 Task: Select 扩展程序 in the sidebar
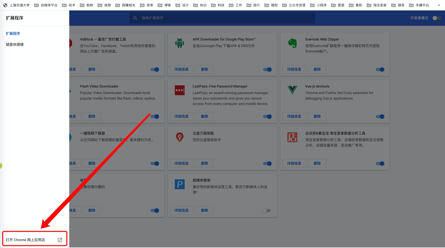[x=13, y=33]
